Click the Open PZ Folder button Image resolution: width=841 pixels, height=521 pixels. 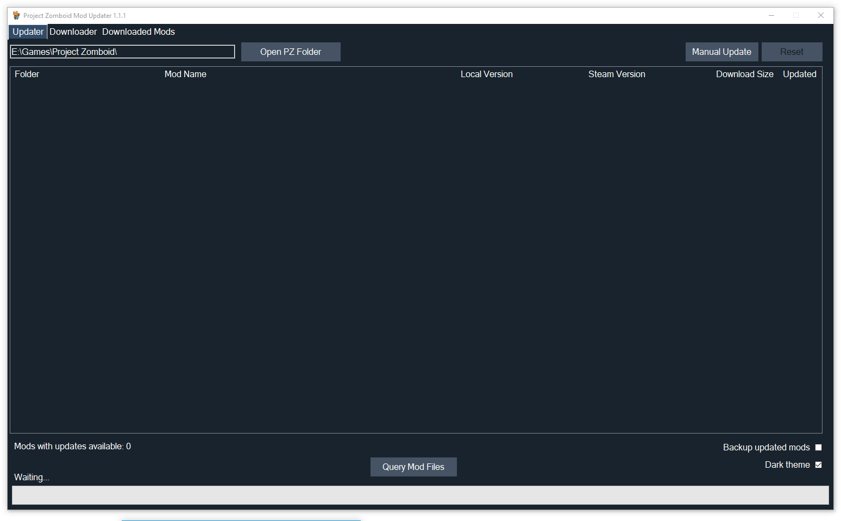[291, 52]
